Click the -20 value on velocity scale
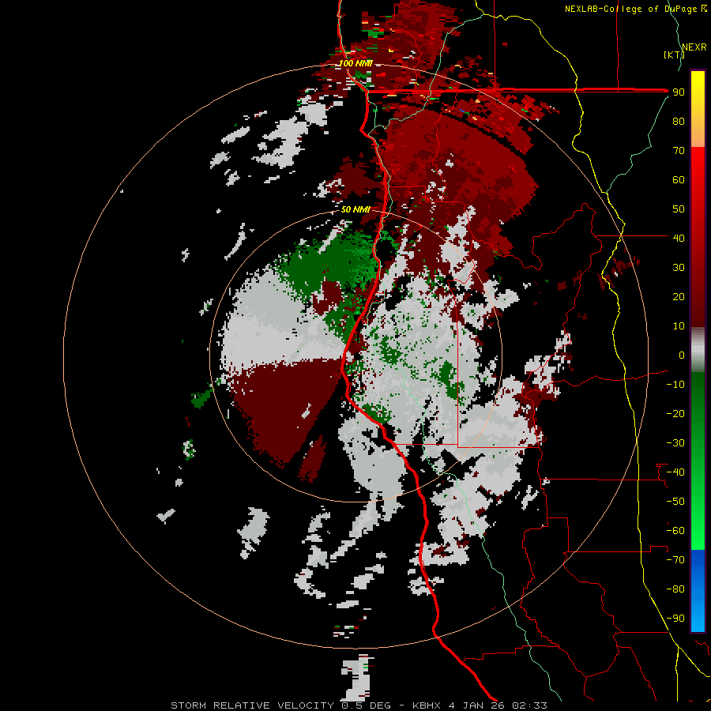Image resolution: width=711 pixels, height=711 pixels. point(675,414)
